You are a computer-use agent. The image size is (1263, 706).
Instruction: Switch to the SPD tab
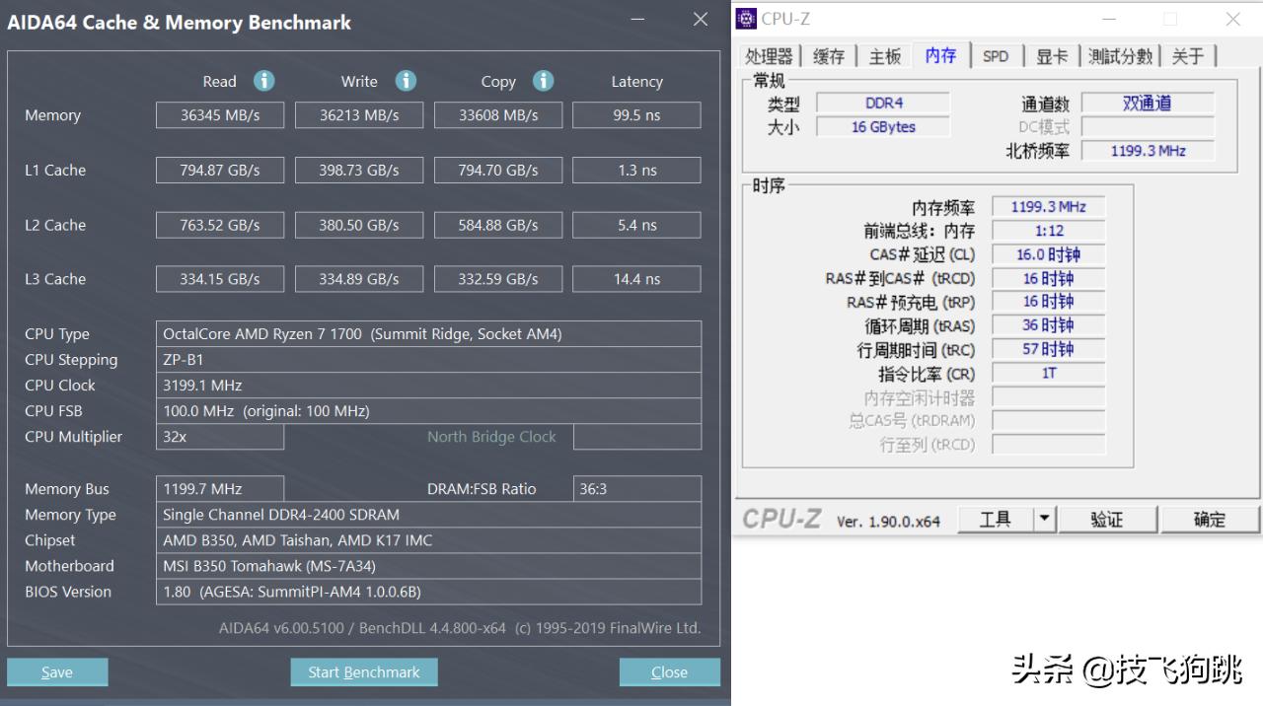point(996,56)
